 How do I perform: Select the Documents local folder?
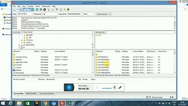(x=20, y=73)
